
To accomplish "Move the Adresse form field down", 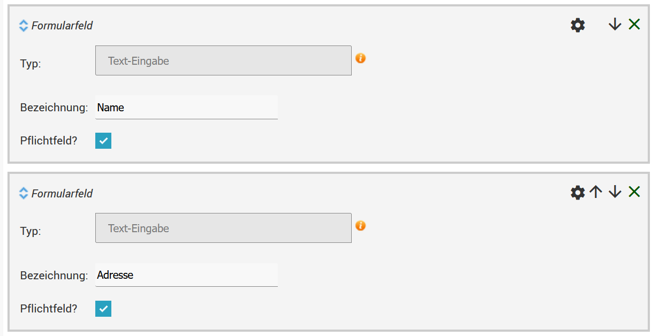I will point(615,192).
